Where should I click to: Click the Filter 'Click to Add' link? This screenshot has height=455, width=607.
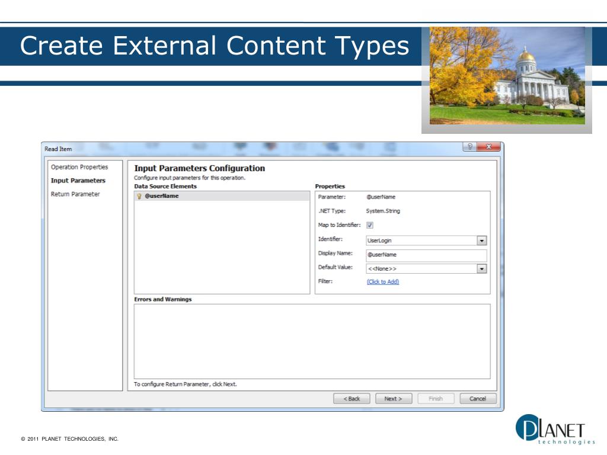coord(383,282)
